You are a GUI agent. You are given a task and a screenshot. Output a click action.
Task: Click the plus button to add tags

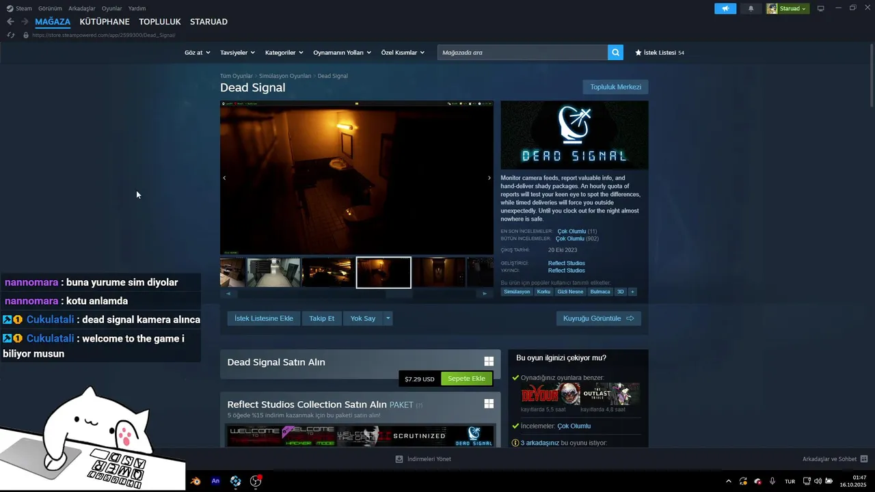[x=632, y=292]
